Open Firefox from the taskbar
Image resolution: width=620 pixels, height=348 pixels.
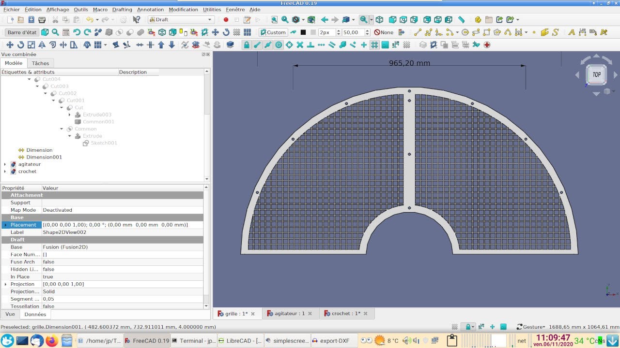click(x=51, y=341)
